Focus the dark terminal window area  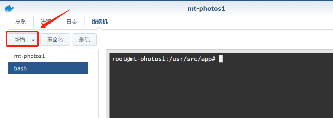pos(221,86)
